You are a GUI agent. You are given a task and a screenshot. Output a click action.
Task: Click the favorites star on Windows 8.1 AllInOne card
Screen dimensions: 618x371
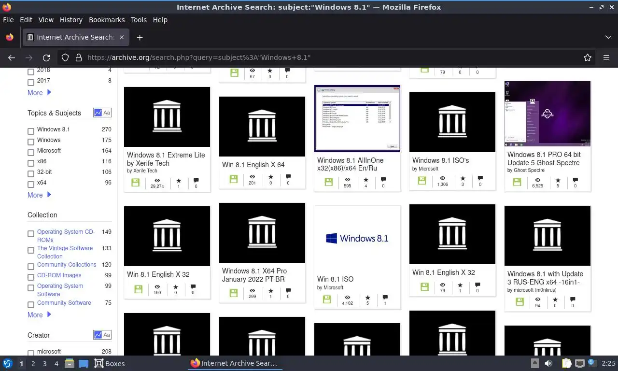pyautogui.click(x=365, y=180)
